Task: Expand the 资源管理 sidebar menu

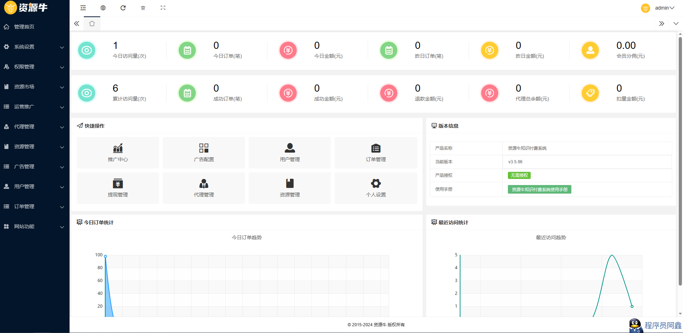Action: coord(35,147)
